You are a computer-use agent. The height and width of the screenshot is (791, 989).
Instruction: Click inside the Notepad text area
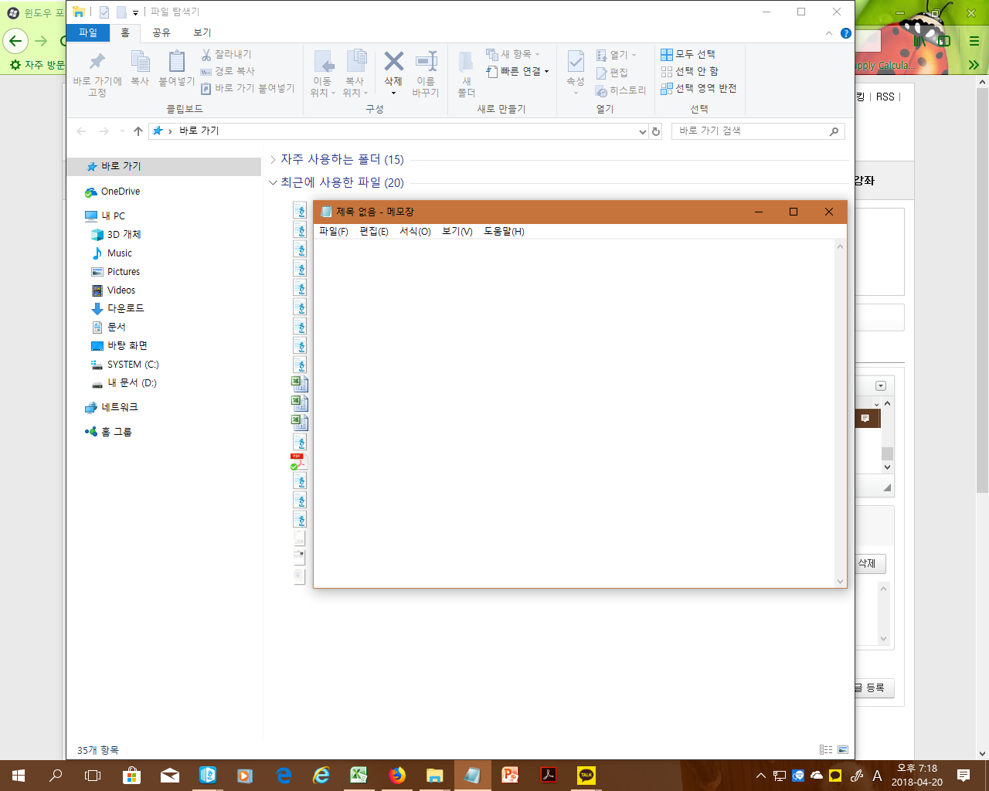(x=574, y=413)
